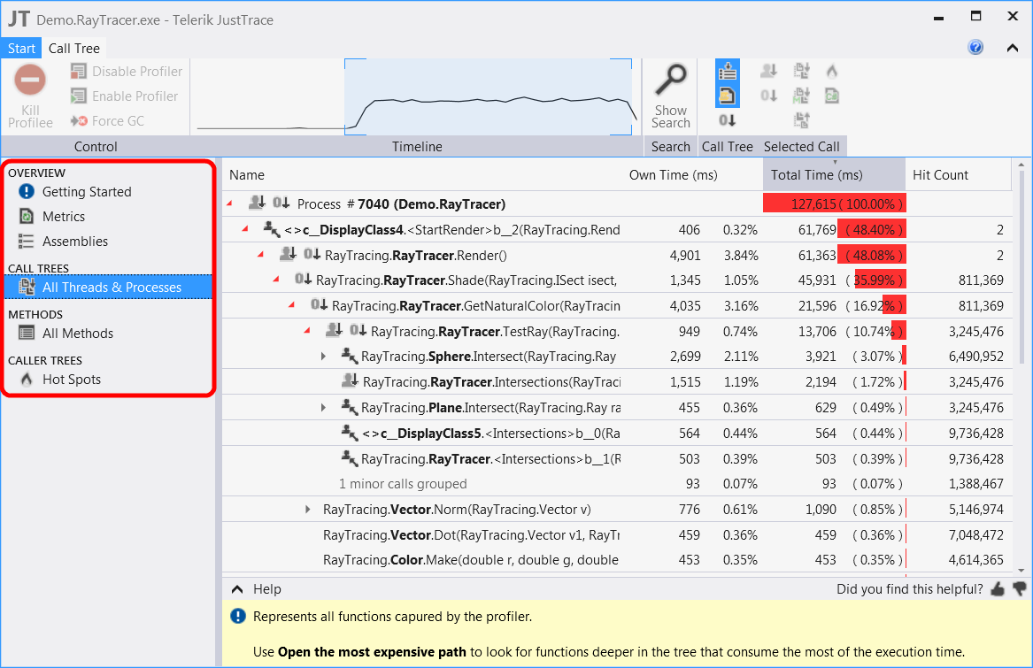The height and width of the screenshot is (668, 1033).
Task: Select the '1 minor calls grouped' row
Action: [617, 484]
